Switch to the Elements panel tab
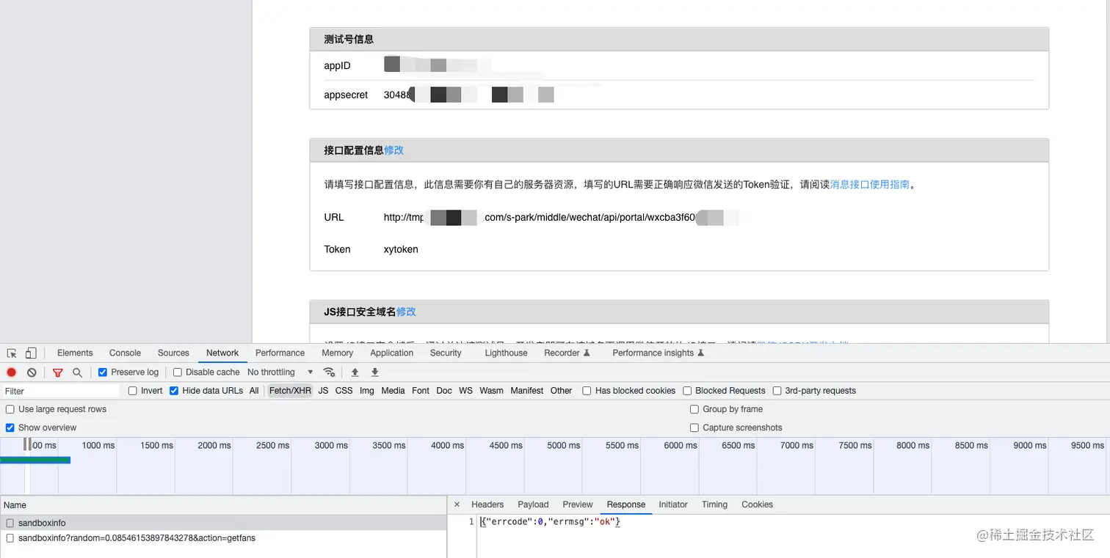The width and height of the screenshot is (1110, 558). coord(75,353)
